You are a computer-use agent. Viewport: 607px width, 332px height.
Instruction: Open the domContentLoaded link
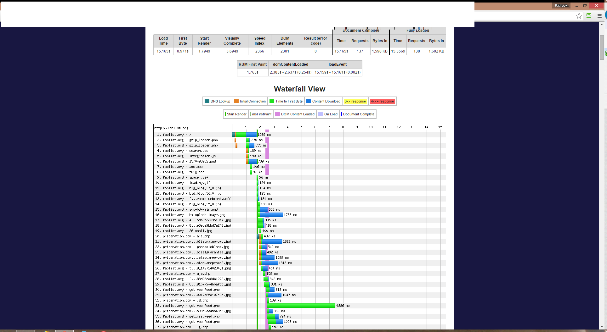pyautogui.click(x=290, y=64)
